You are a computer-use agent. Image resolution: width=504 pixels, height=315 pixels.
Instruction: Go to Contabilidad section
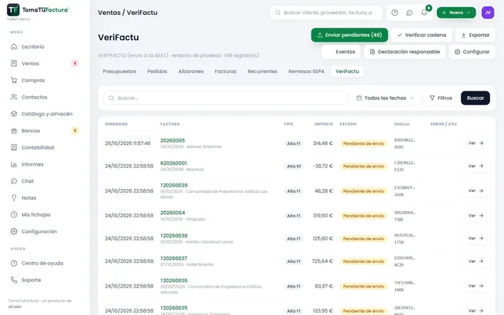point(38,147)
